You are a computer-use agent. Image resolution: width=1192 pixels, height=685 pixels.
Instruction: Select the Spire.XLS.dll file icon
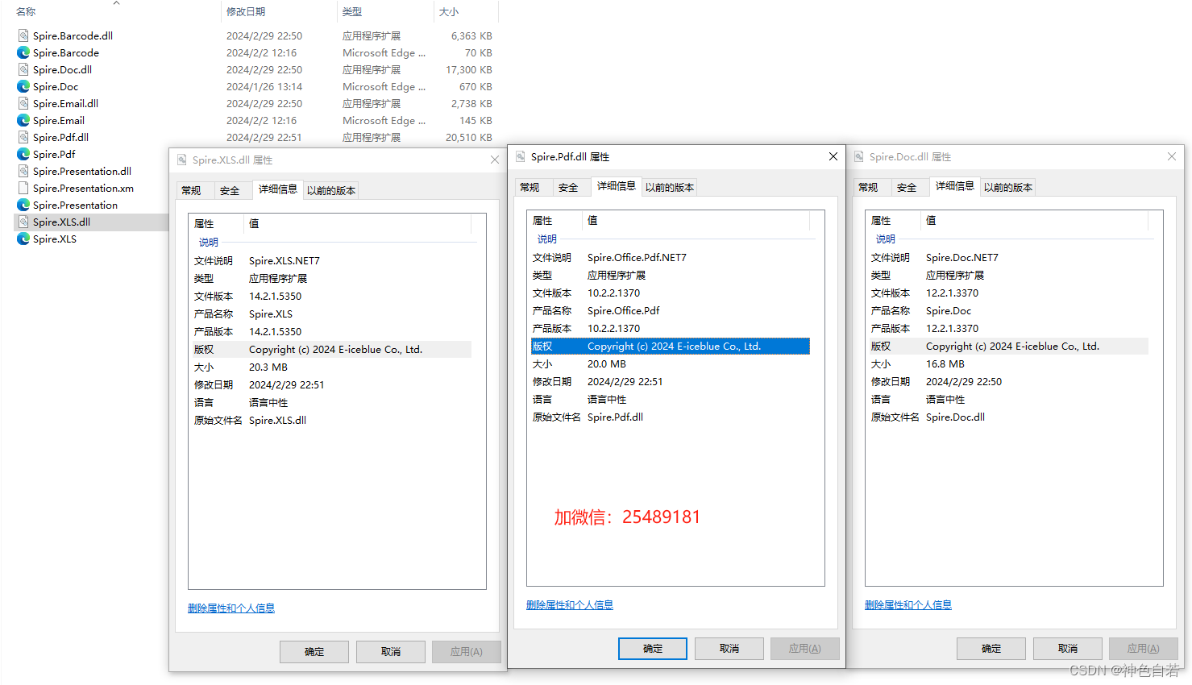[23, 222]
